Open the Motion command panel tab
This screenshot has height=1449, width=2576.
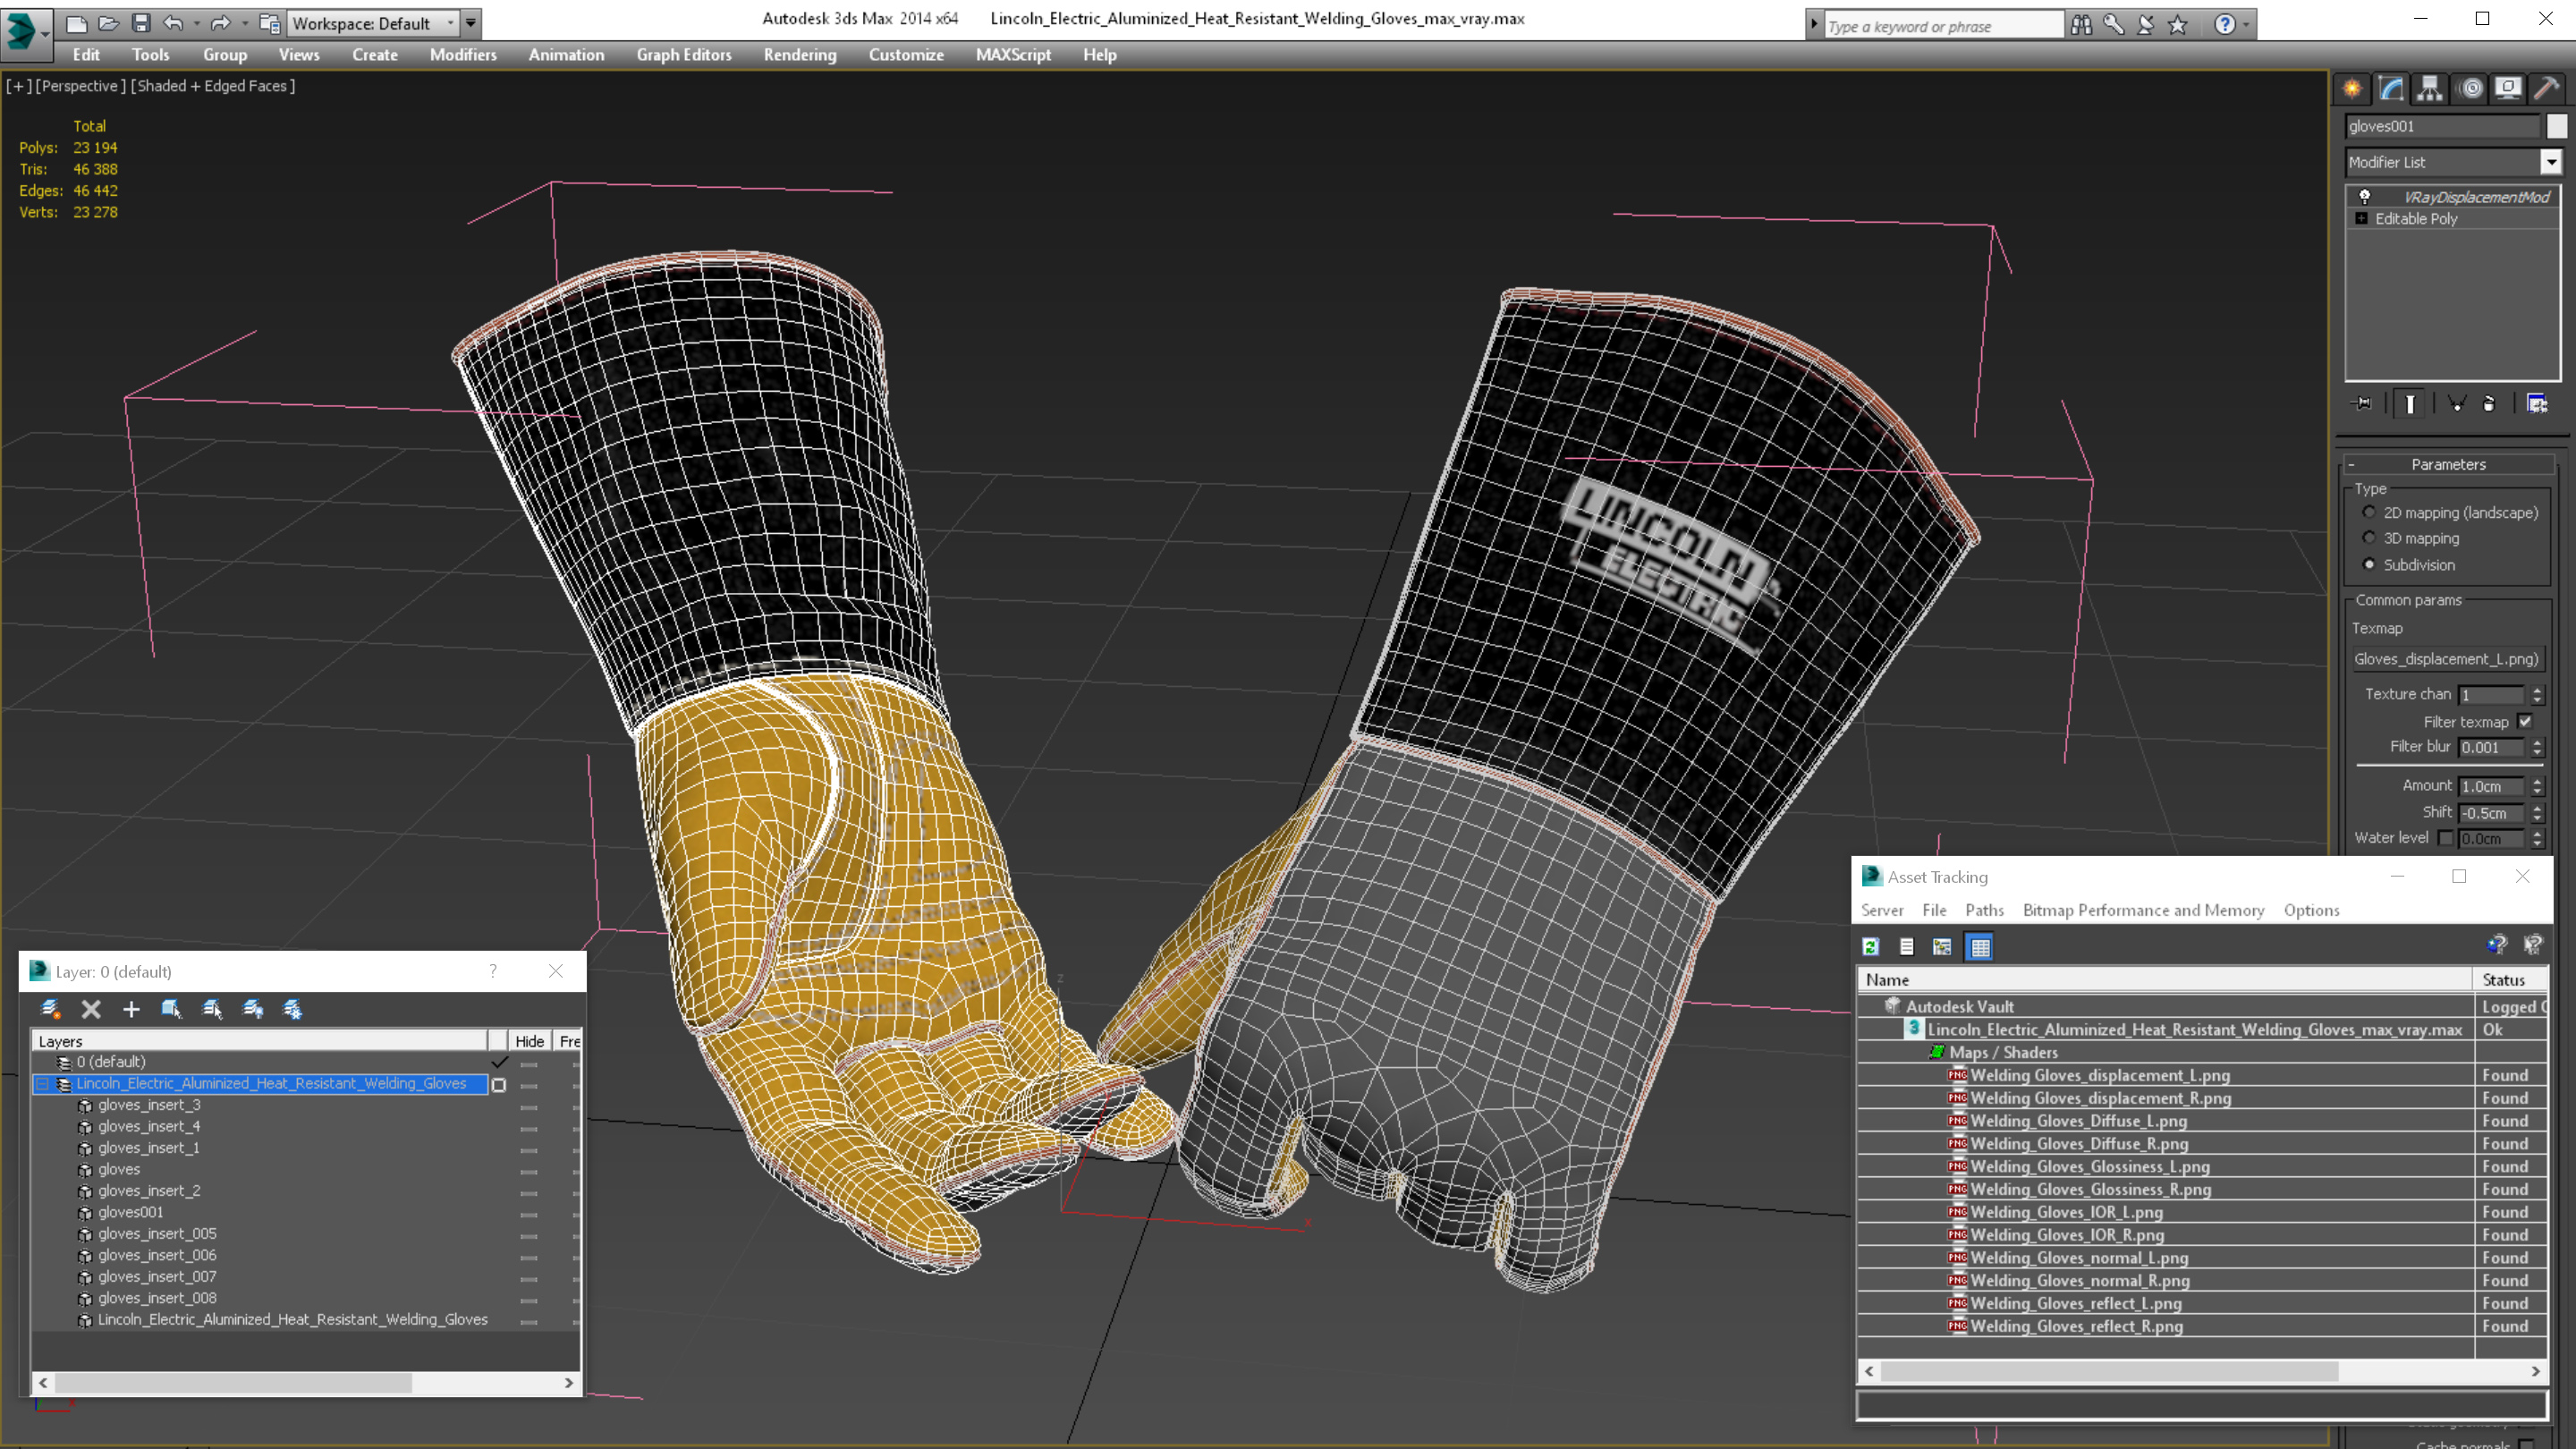pyautogui.click(x=2470, y=89)
